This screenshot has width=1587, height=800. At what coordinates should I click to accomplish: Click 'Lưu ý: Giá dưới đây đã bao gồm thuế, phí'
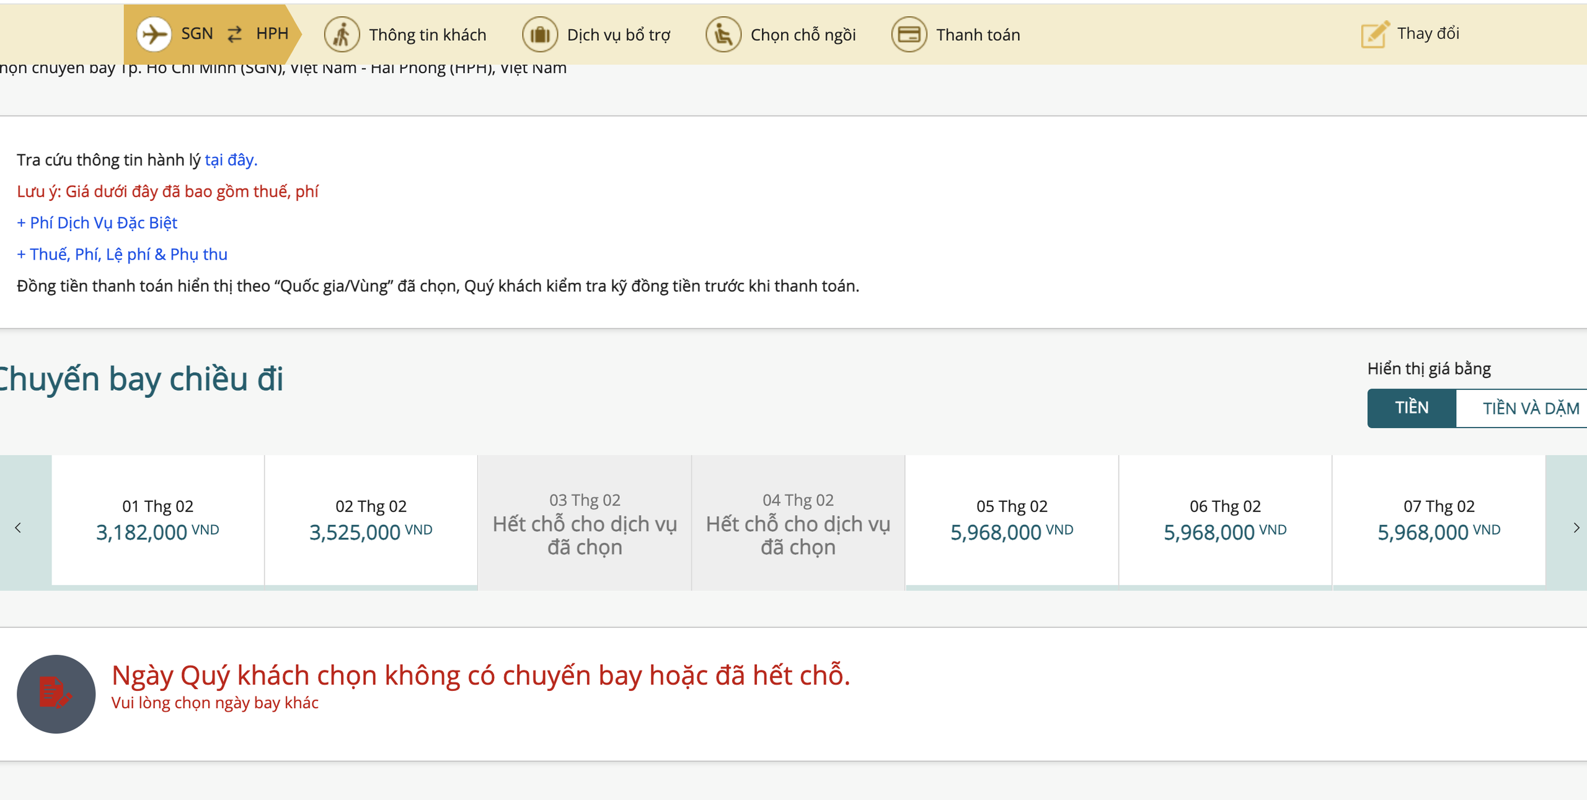[x=167, y=191]
